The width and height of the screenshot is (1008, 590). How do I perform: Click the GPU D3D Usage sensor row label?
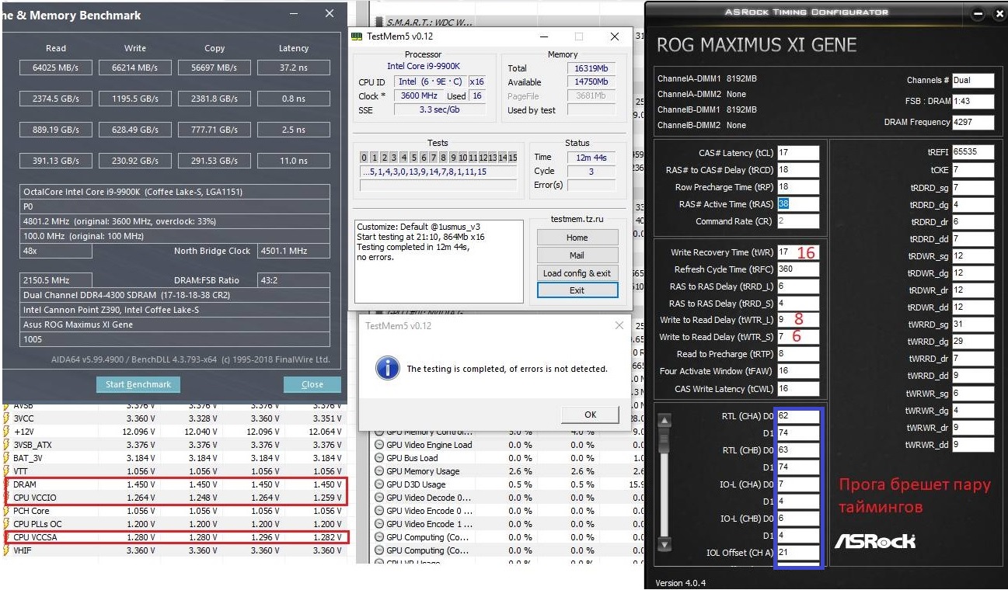[423, 484]
